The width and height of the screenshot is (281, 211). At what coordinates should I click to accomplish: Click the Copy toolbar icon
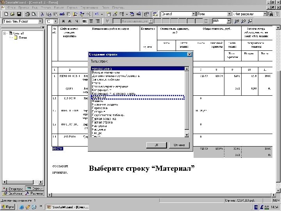(49, 14)
